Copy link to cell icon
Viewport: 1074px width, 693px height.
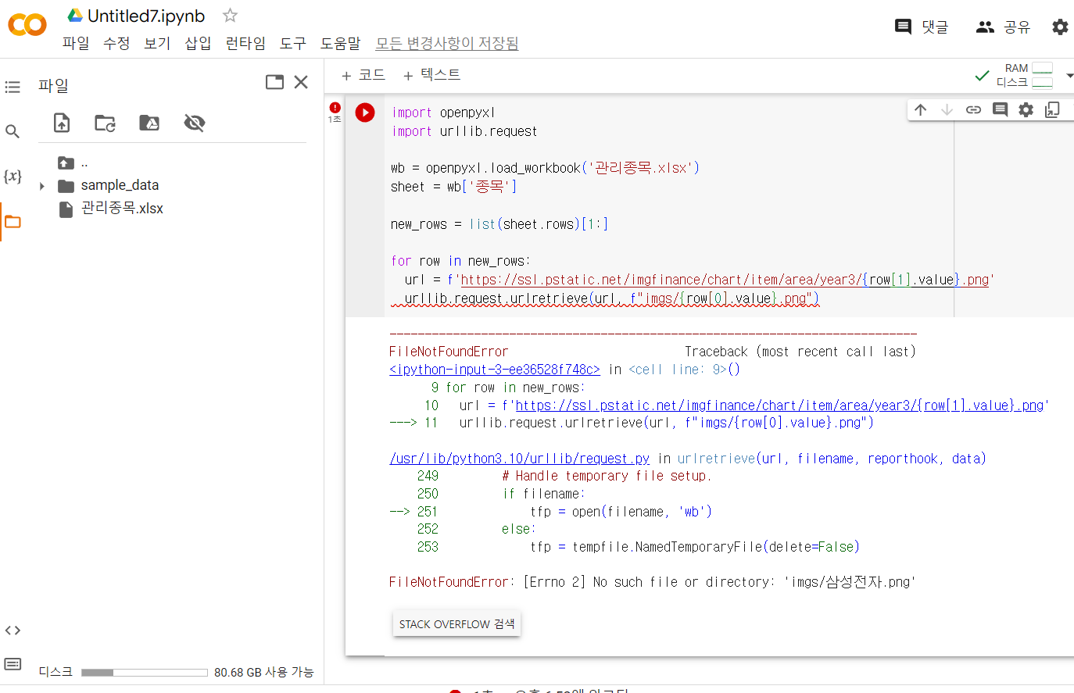tap(973, 110)
